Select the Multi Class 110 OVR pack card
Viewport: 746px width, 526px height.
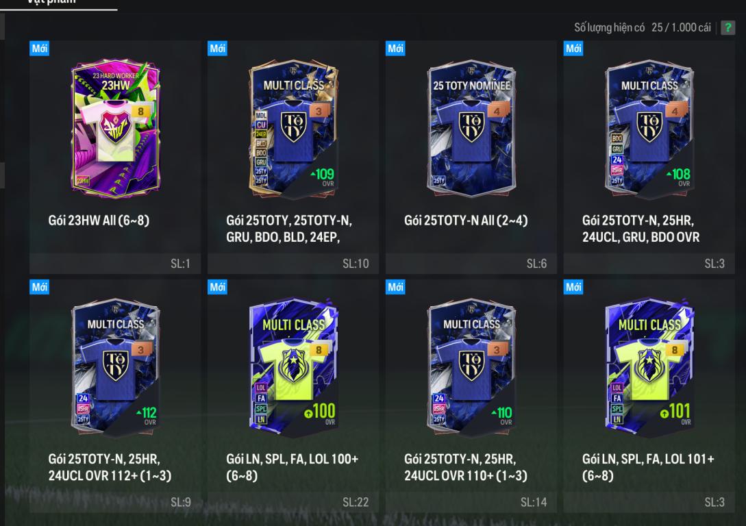471,367
